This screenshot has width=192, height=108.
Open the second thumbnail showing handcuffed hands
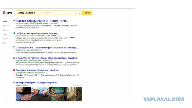40,94
